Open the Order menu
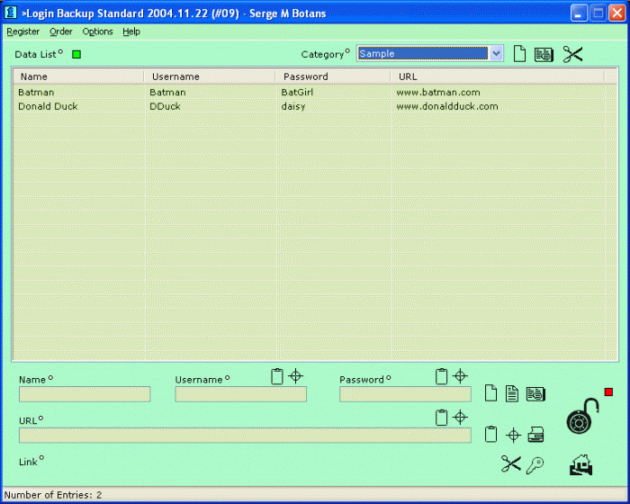Image resolution: width=630 pixels, height=504 pixels. pos(61,31)
